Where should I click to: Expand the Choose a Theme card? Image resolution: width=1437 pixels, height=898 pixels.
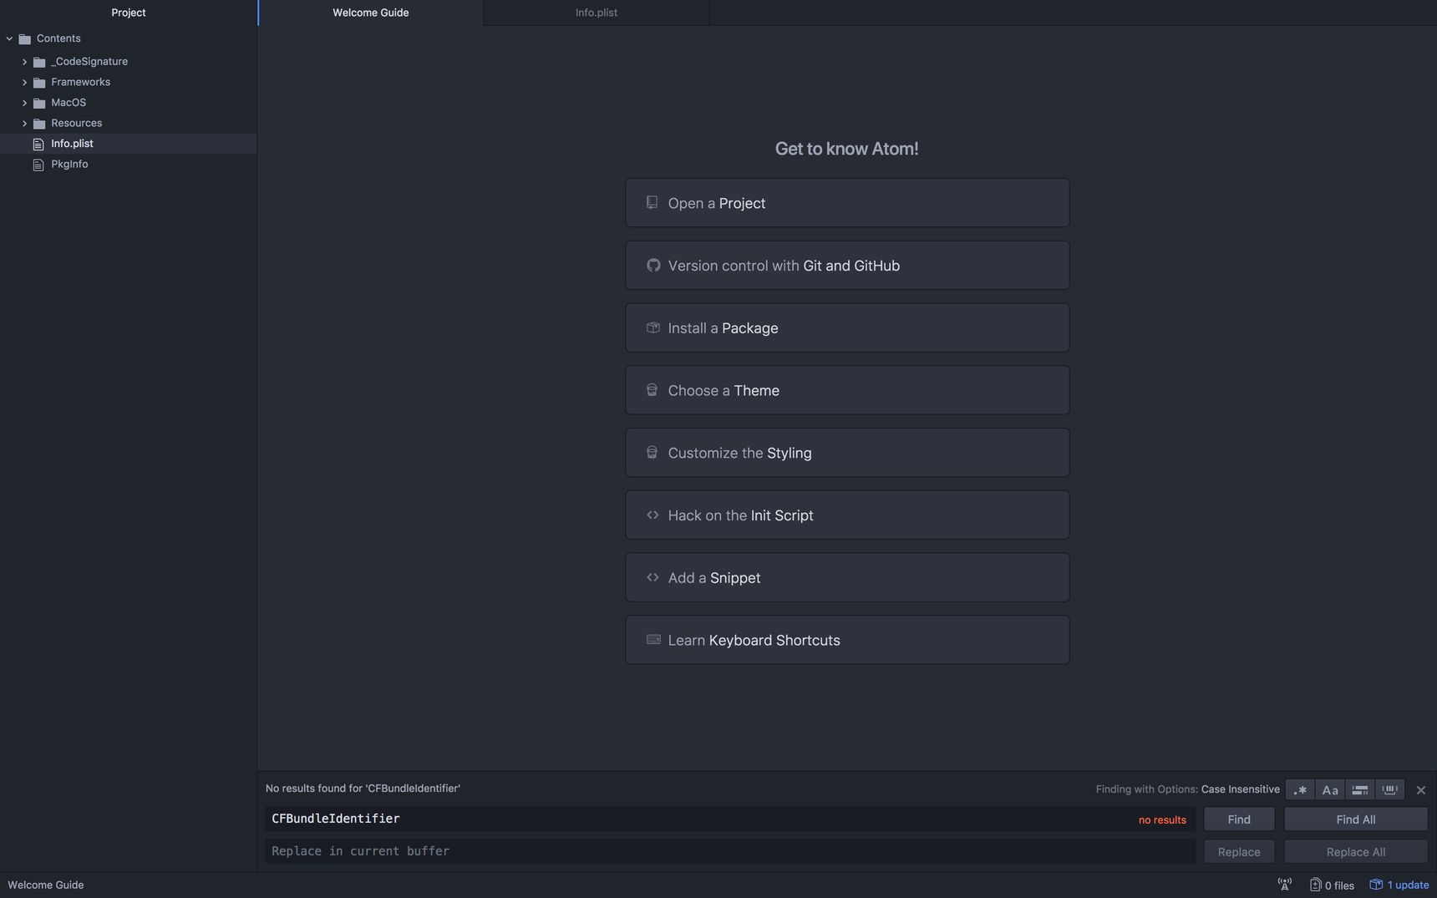coord(847,390)
